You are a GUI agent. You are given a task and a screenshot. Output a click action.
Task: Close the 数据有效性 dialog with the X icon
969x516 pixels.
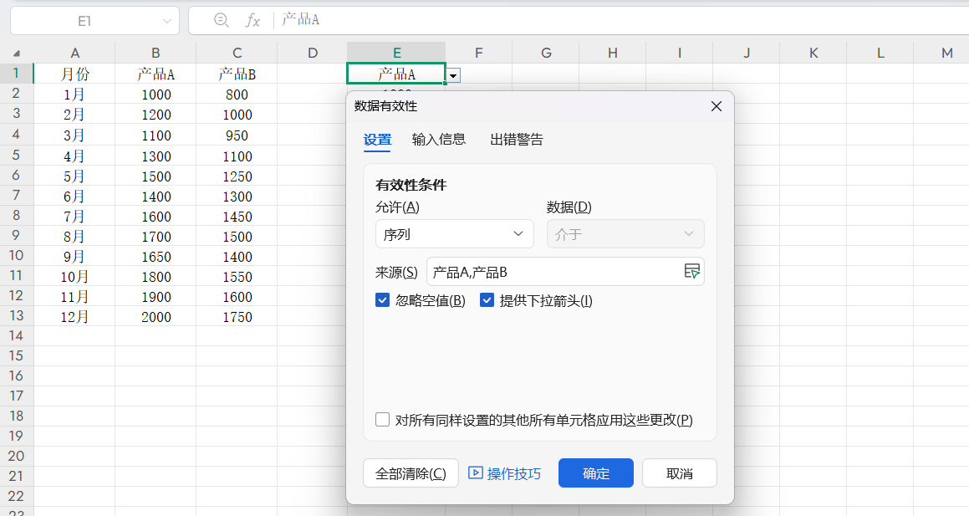tap(716, 106)
